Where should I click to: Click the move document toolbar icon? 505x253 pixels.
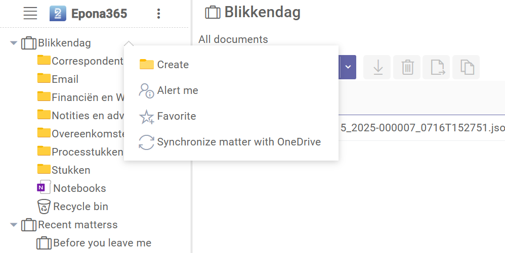click(437, 67)
